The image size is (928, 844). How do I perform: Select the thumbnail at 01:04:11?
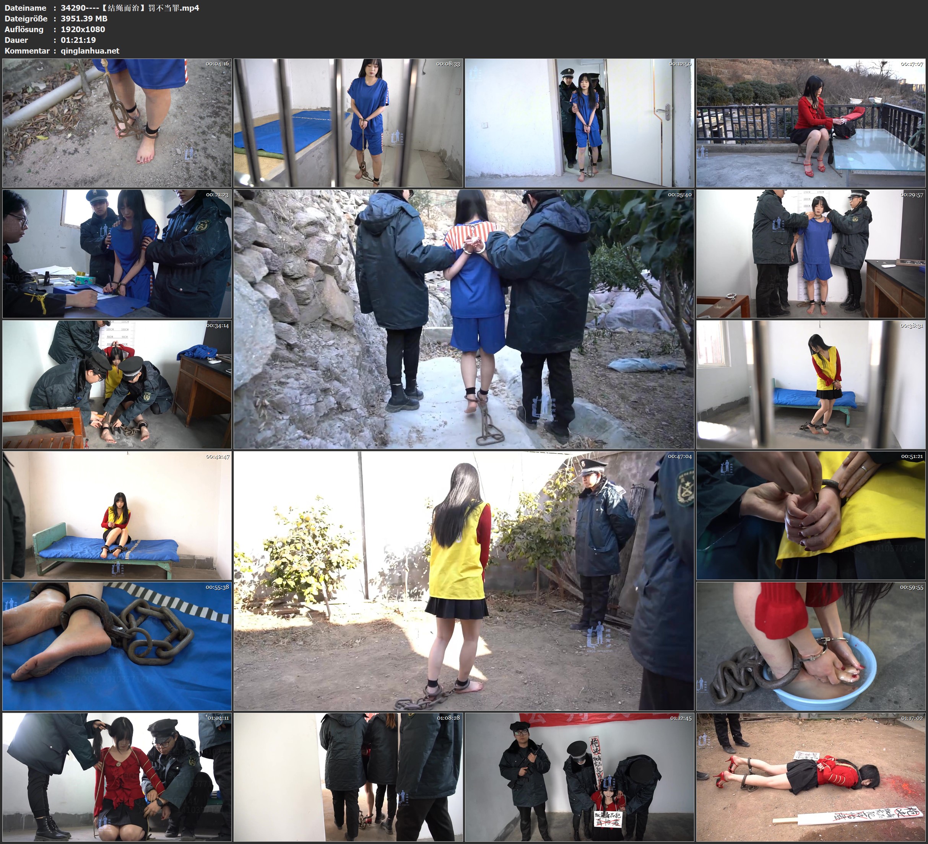pos(117,777)
